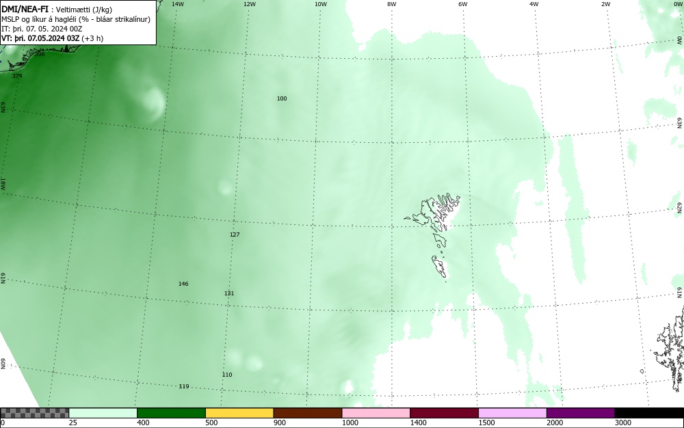
Task: Click the map value '110'
Action: [x=227, y=375]
